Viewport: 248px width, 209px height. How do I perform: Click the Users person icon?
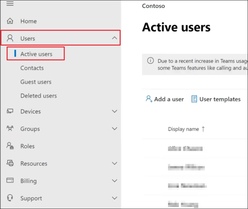(x=9, y=38)
